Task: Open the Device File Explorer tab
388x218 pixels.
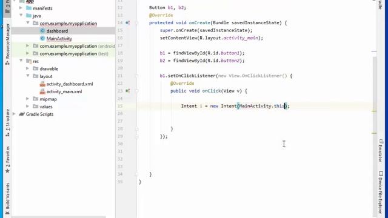Action: point(381,192)
